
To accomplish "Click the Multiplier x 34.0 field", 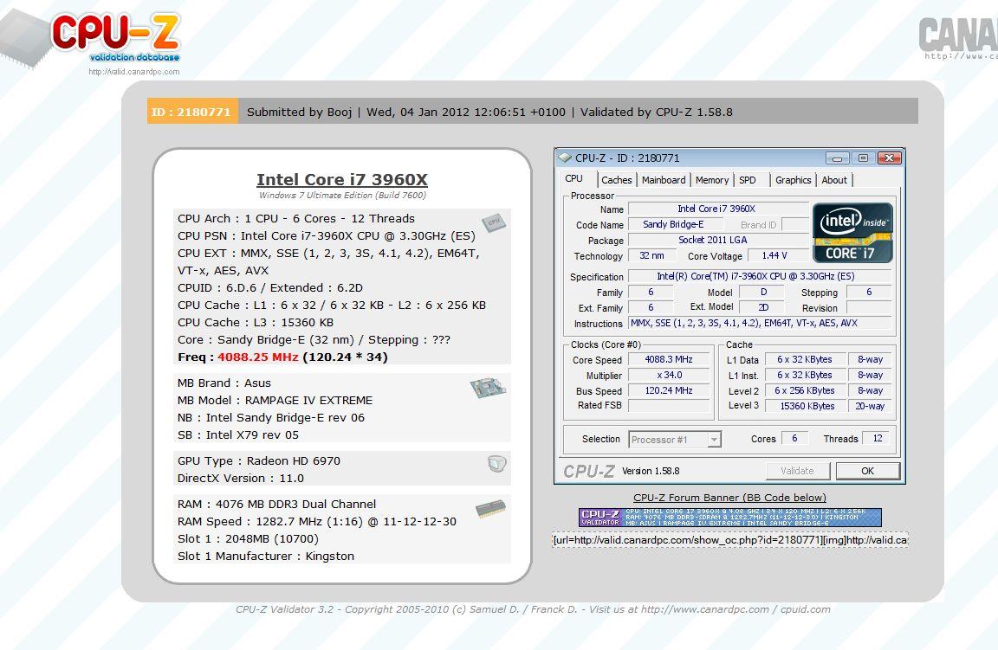I will [x=668, y=376].
